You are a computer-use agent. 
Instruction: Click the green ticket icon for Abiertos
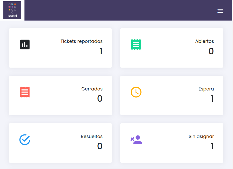[136, 44]
